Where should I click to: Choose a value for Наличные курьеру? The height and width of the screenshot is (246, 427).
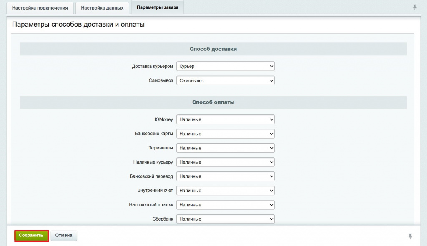click(225, 162)
